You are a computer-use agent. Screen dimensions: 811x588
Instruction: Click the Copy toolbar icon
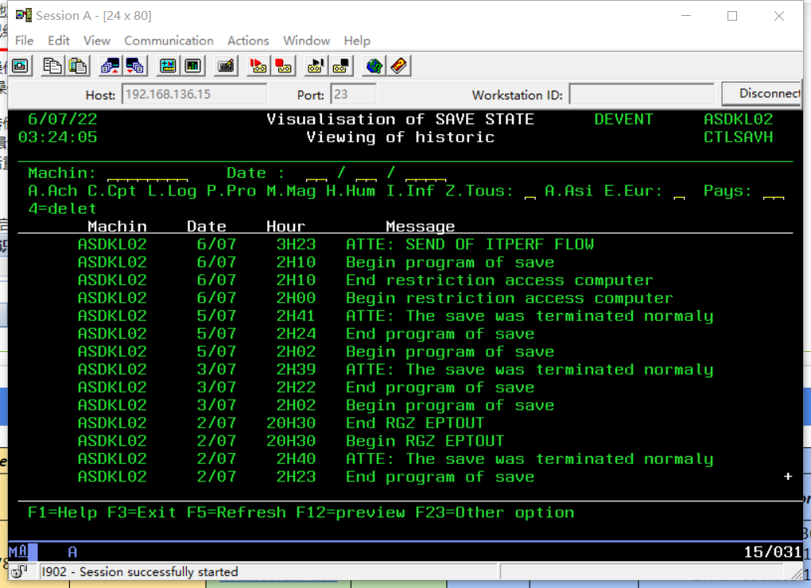point(52,66)
